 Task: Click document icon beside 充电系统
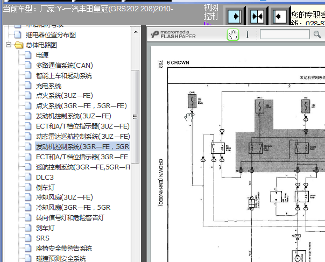coord(28,86)
